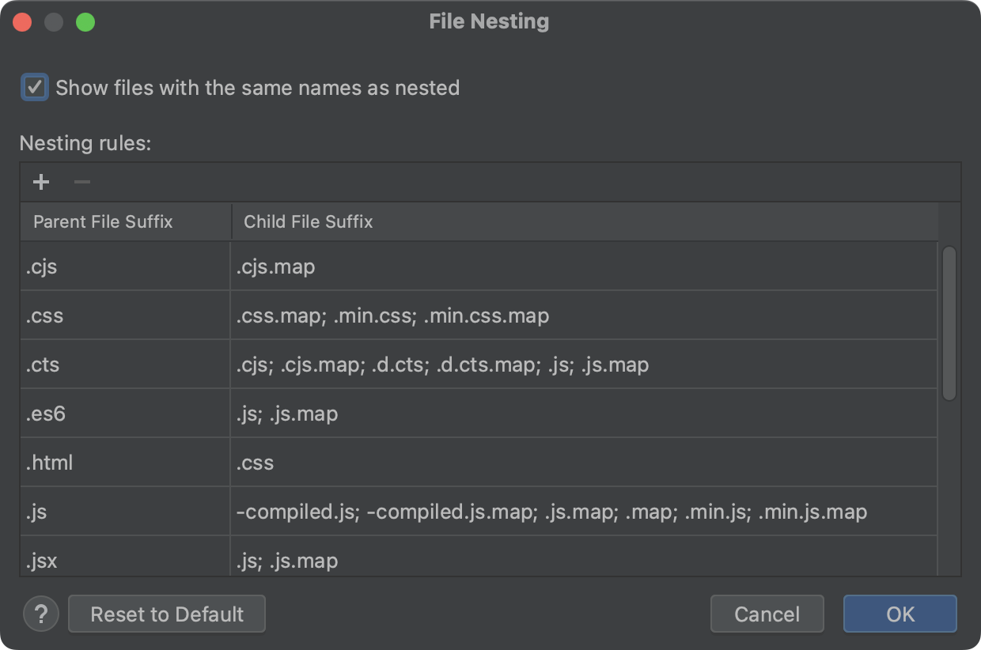981x650 pixels.
Task: Open help for File Nesting
Action: (x=41, y=614)
